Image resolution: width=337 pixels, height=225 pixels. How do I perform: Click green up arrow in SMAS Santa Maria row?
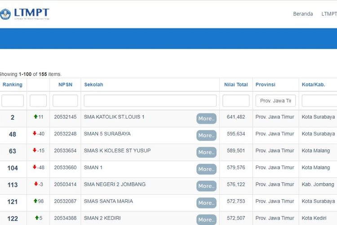point(35,201)
